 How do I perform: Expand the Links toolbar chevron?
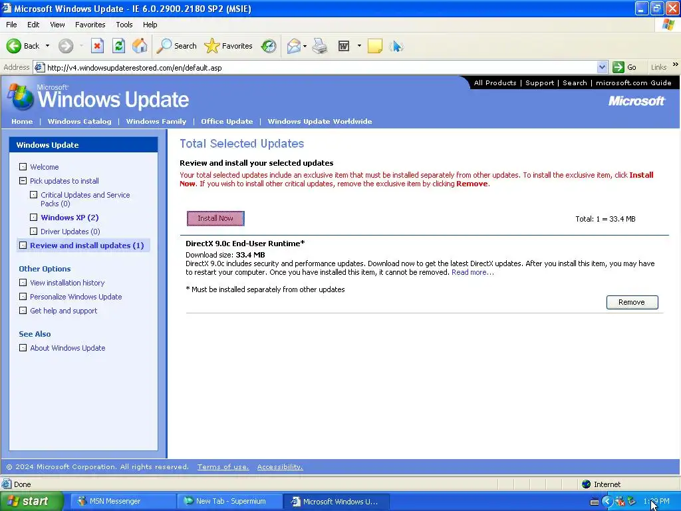(x=676, y=65)
